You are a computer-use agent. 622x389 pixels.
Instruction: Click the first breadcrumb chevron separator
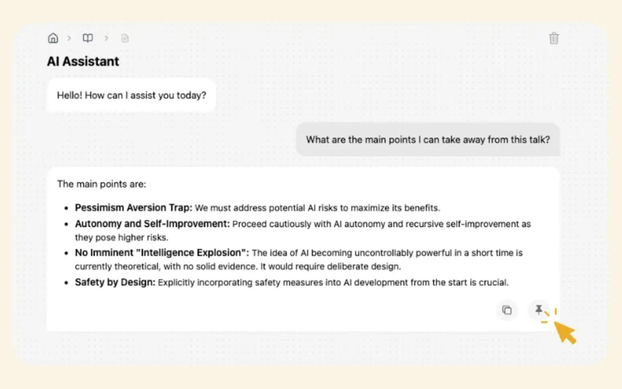(69, 38)
